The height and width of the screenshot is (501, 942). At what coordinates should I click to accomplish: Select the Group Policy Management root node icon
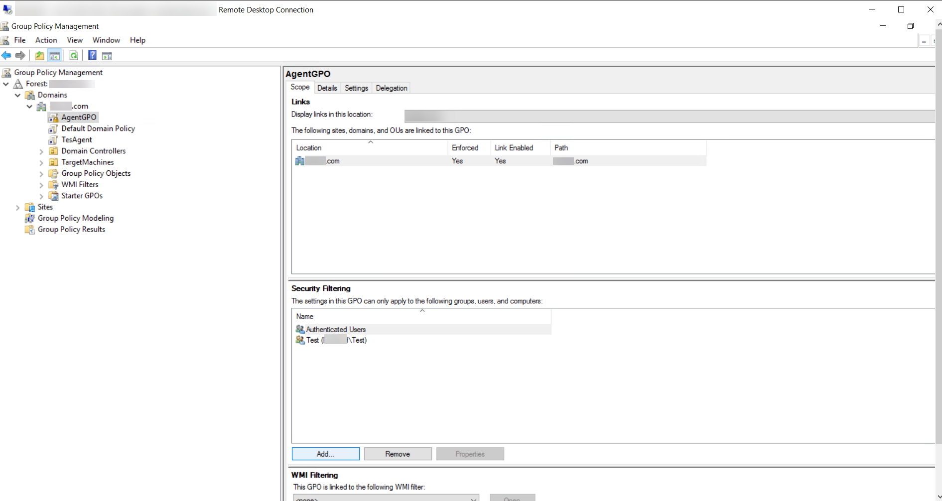coord(6,73)
